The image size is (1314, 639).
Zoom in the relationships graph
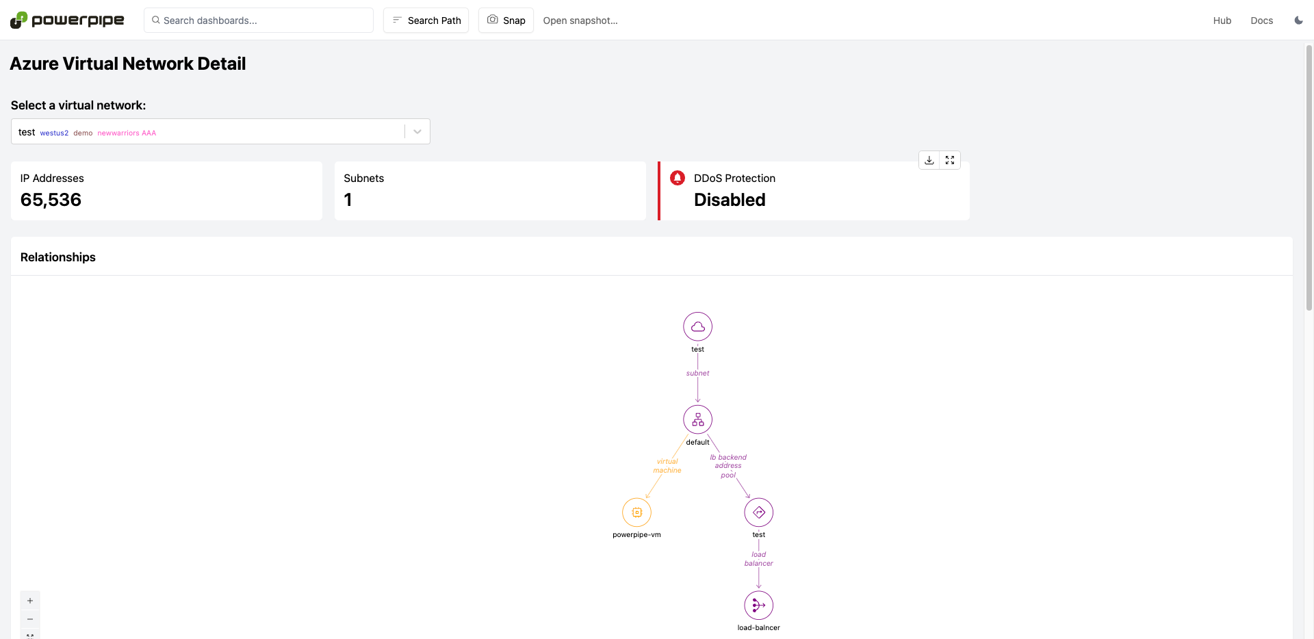[x=30, y=601]
